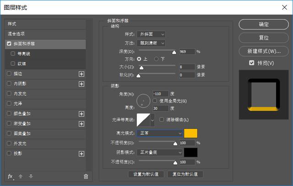Screen dimensions: 293x186
Task: Open 阴影模式 dropdown showing 正片叠底
Action: click(160, 153)
